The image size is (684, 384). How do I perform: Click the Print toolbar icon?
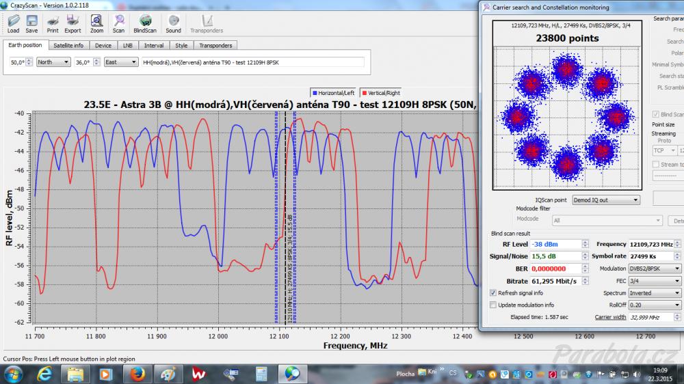[x=53, y=24]
